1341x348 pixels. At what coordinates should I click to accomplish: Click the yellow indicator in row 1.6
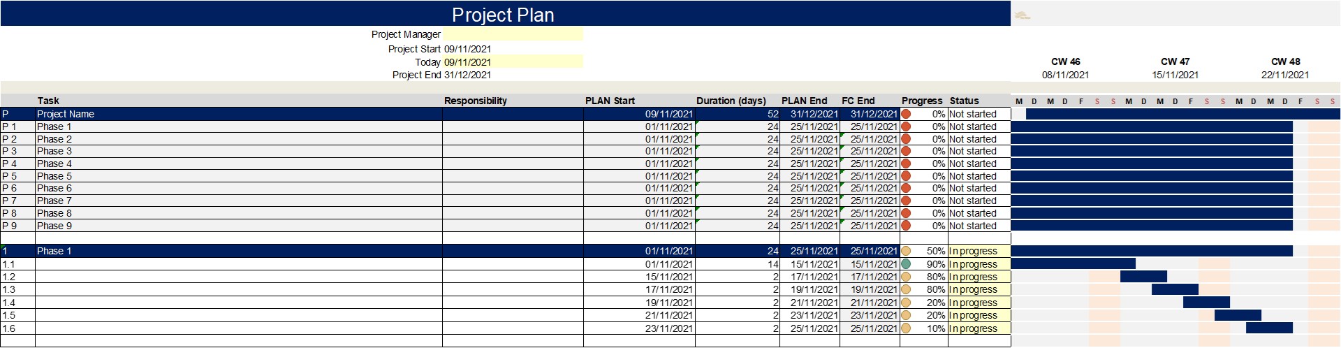[x=906, y=328]
